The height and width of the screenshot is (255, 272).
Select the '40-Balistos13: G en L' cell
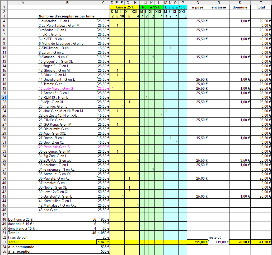tap(67, 197)
